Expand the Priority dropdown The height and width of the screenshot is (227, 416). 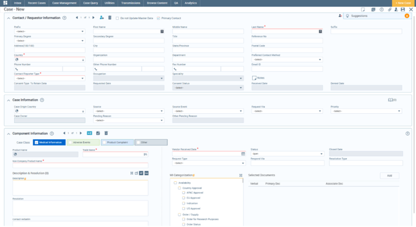pyautogui.click(x=366, y=111)
